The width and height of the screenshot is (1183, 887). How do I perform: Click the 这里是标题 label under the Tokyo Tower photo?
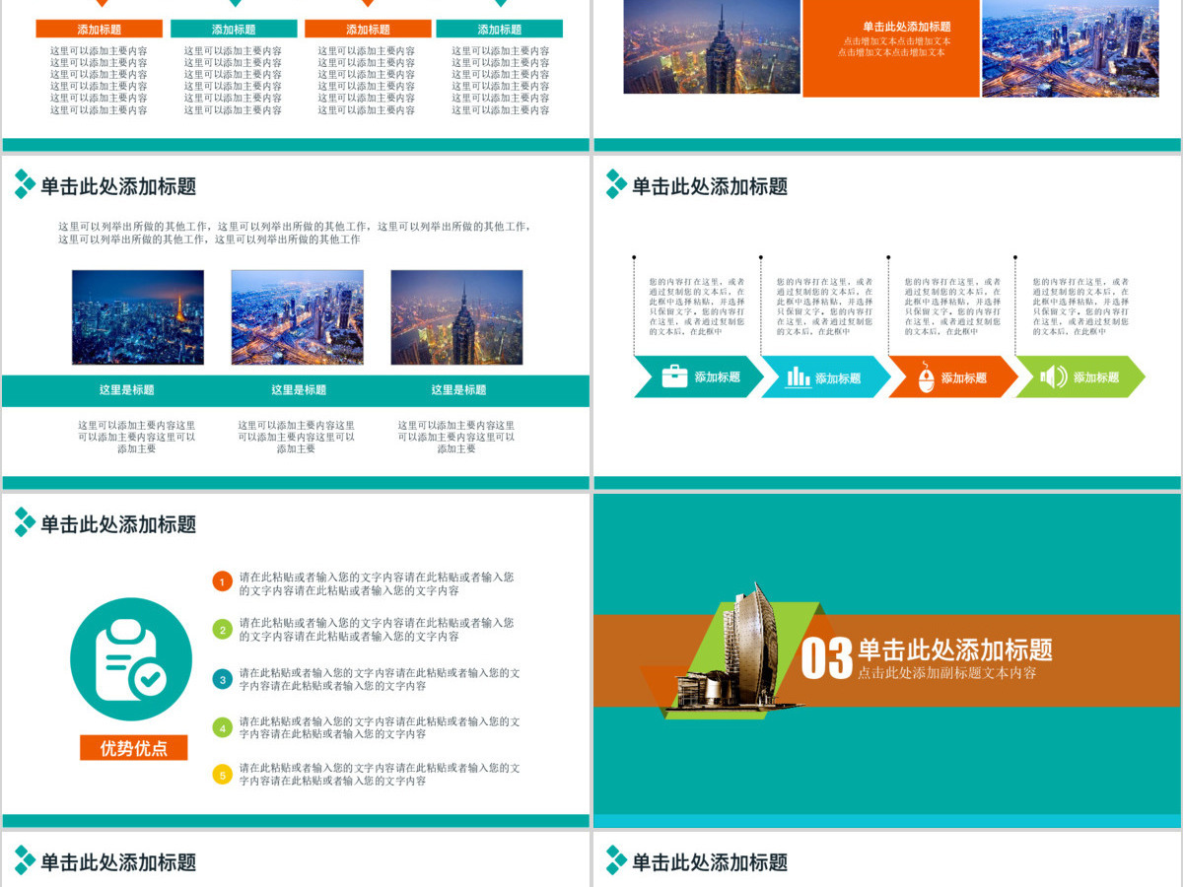click(127, 390)
